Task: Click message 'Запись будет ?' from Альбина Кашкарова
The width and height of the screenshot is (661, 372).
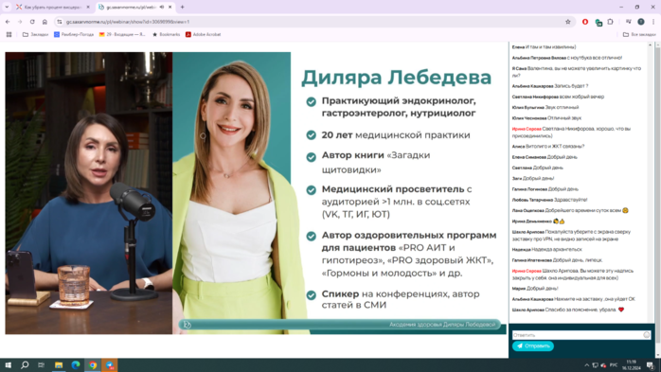Action: click(571, 86)
